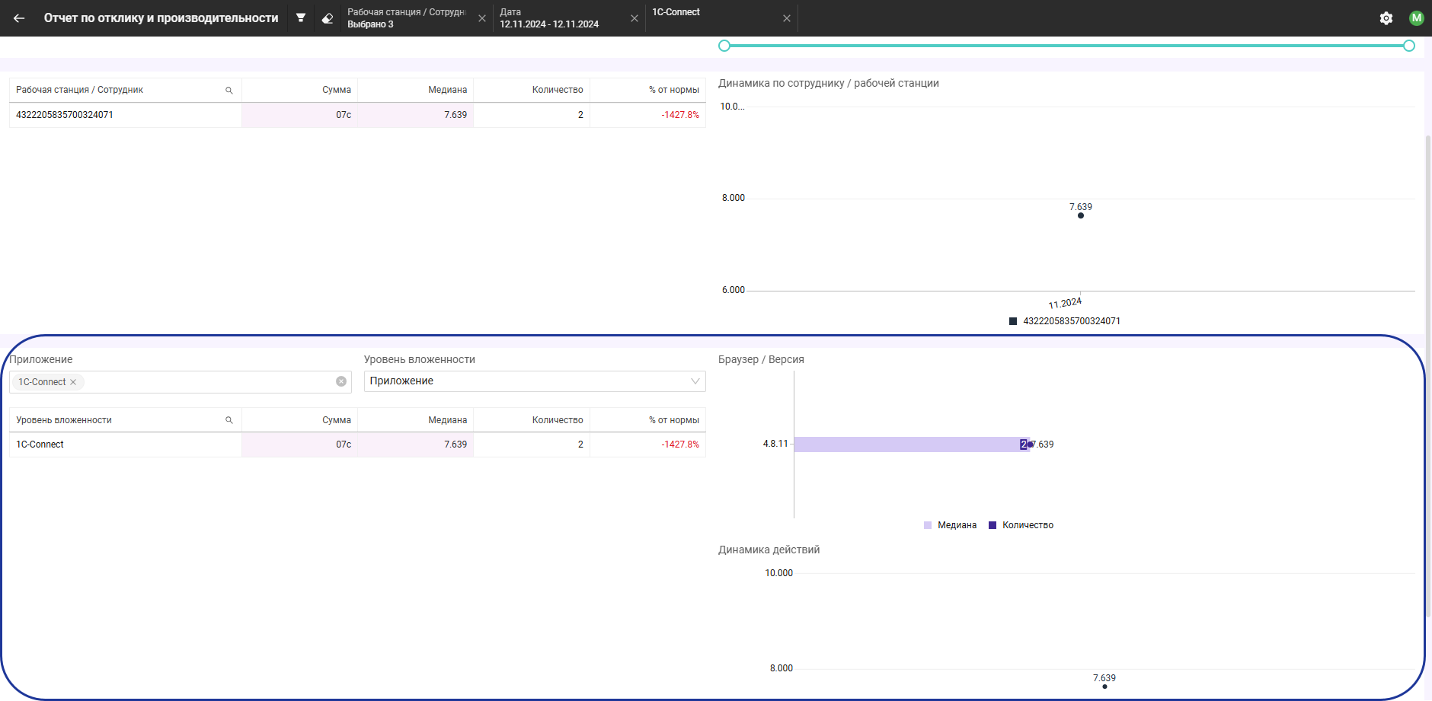This screenshot has height=701, width=1432.
Task: Open the filter funnel icon
Action: click(x=301, y=18)
